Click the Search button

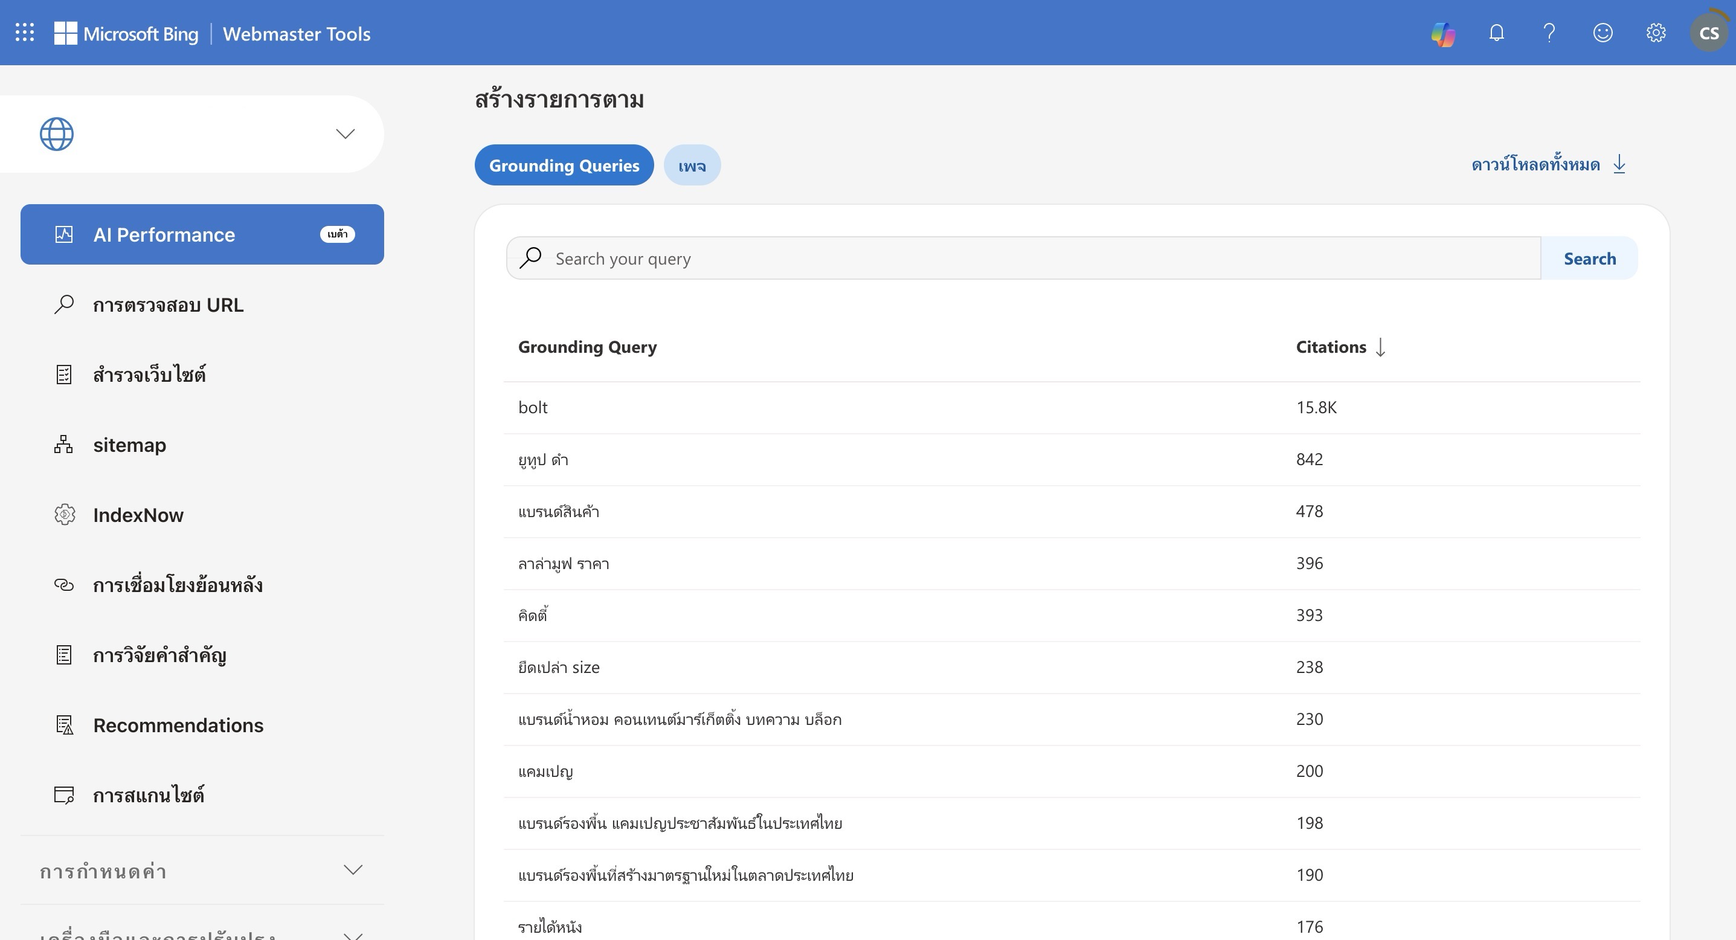pos(1589,259)
